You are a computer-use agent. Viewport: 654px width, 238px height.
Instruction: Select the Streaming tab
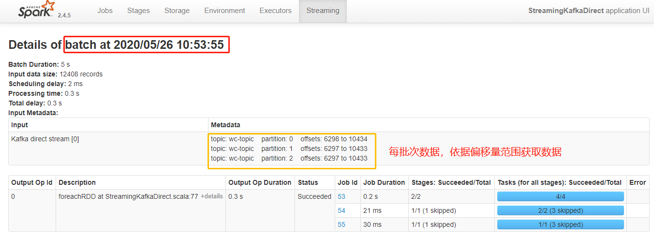[323, 11]
